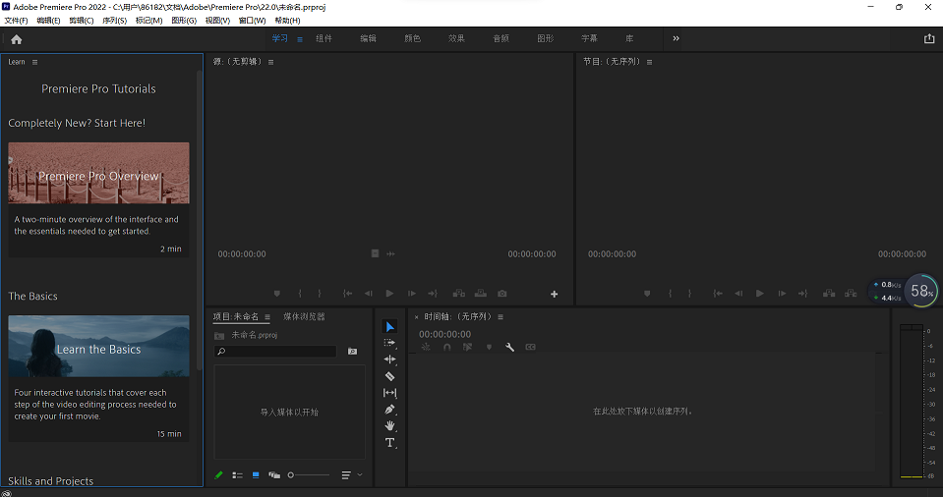Switch to the 效果 workspace tab
The width and height of the screenshot is (943, 497).
[456, 38]
